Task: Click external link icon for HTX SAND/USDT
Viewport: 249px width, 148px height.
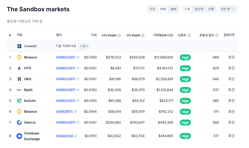Action: point(78,68)
